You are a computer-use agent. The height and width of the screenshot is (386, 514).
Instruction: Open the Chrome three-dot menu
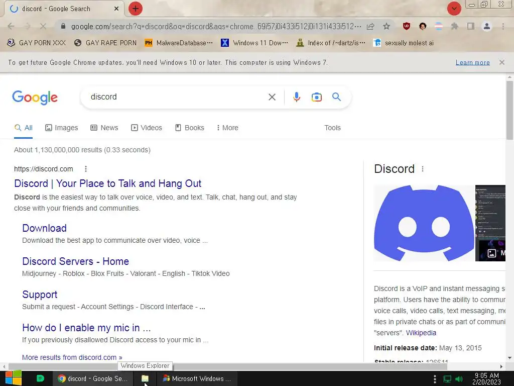[x=503, y=26]
